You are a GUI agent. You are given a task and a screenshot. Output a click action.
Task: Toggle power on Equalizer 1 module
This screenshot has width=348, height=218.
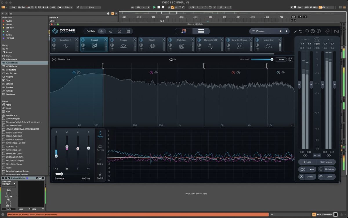click(54, 40)
